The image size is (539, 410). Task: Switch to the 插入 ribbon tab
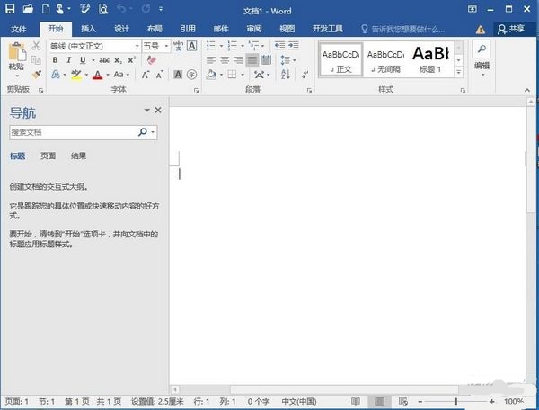tap(88, 28)
